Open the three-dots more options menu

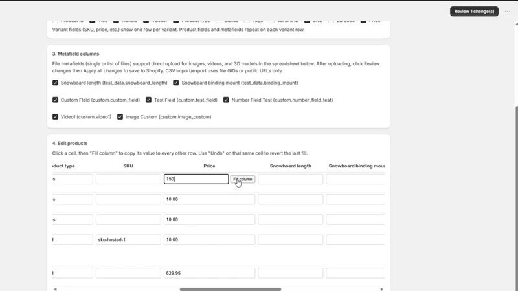pos(508,11)
